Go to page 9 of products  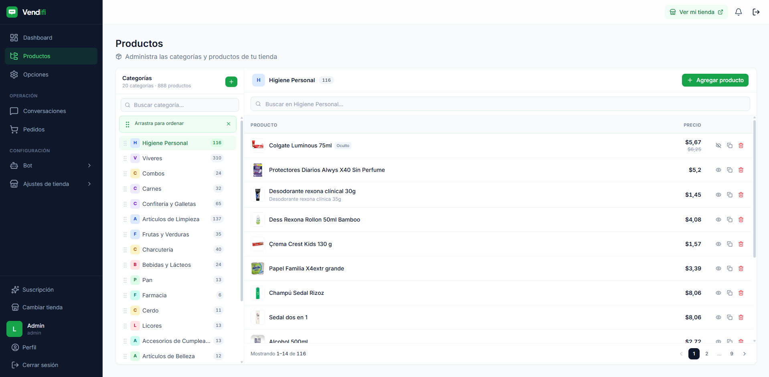[732, 354]
